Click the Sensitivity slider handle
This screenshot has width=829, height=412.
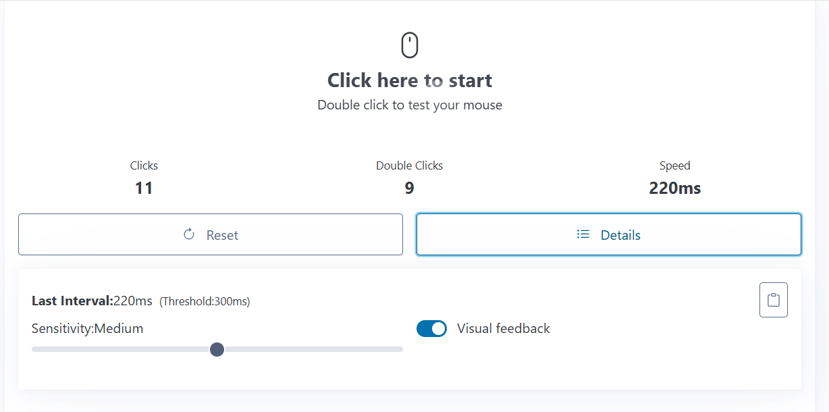(x=217, y=349)
